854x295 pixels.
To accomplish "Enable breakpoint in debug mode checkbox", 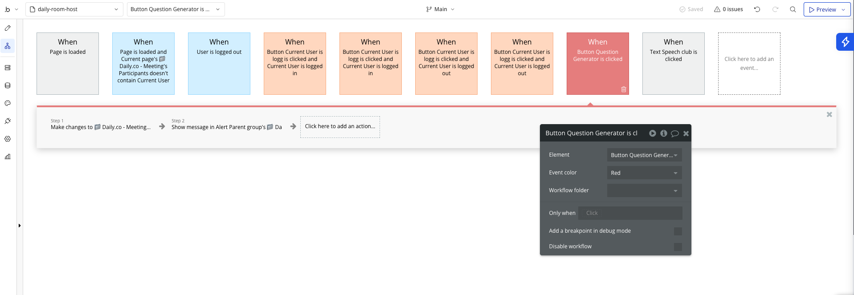I will tap(678, 231).
